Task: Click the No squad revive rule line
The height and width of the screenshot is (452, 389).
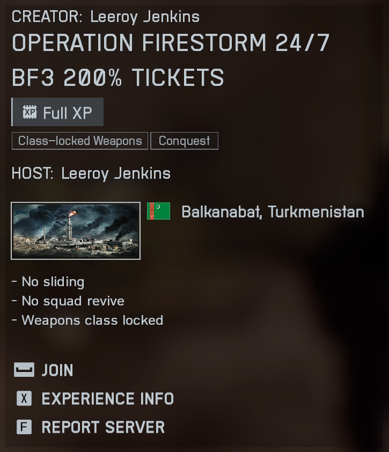Action: [68, 301]
